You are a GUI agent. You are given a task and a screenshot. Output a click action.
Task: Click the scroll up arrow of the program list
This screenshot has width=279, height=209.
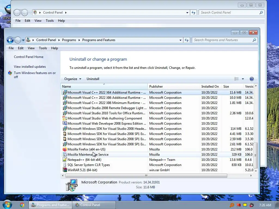(x=256, y=86)
